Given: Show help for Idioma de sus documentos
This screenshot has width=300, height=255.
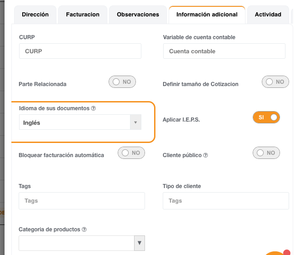Looking at the screenshot, I should [x=93, y=108].
